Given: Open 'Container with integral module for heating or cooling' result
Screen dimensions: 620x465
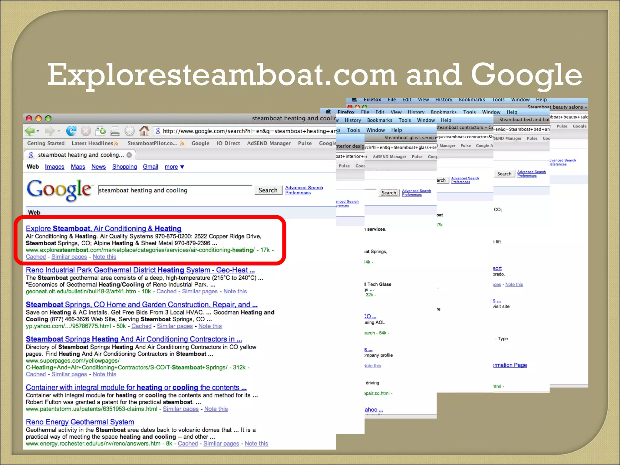Looking at the screenshot, I should [x=136, y=387].
